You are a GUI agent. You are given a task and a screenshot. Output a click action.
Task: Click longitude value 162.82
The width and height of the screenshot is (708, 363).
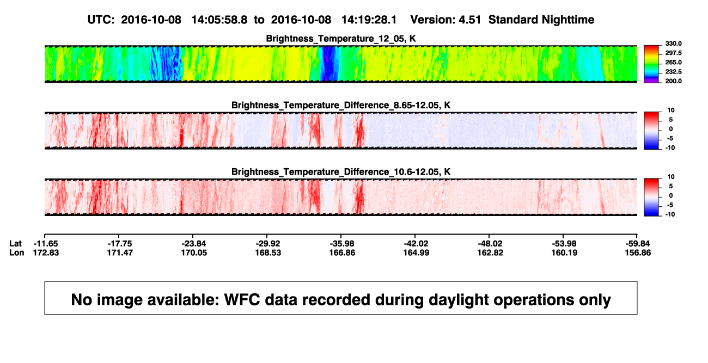point(489,253)
